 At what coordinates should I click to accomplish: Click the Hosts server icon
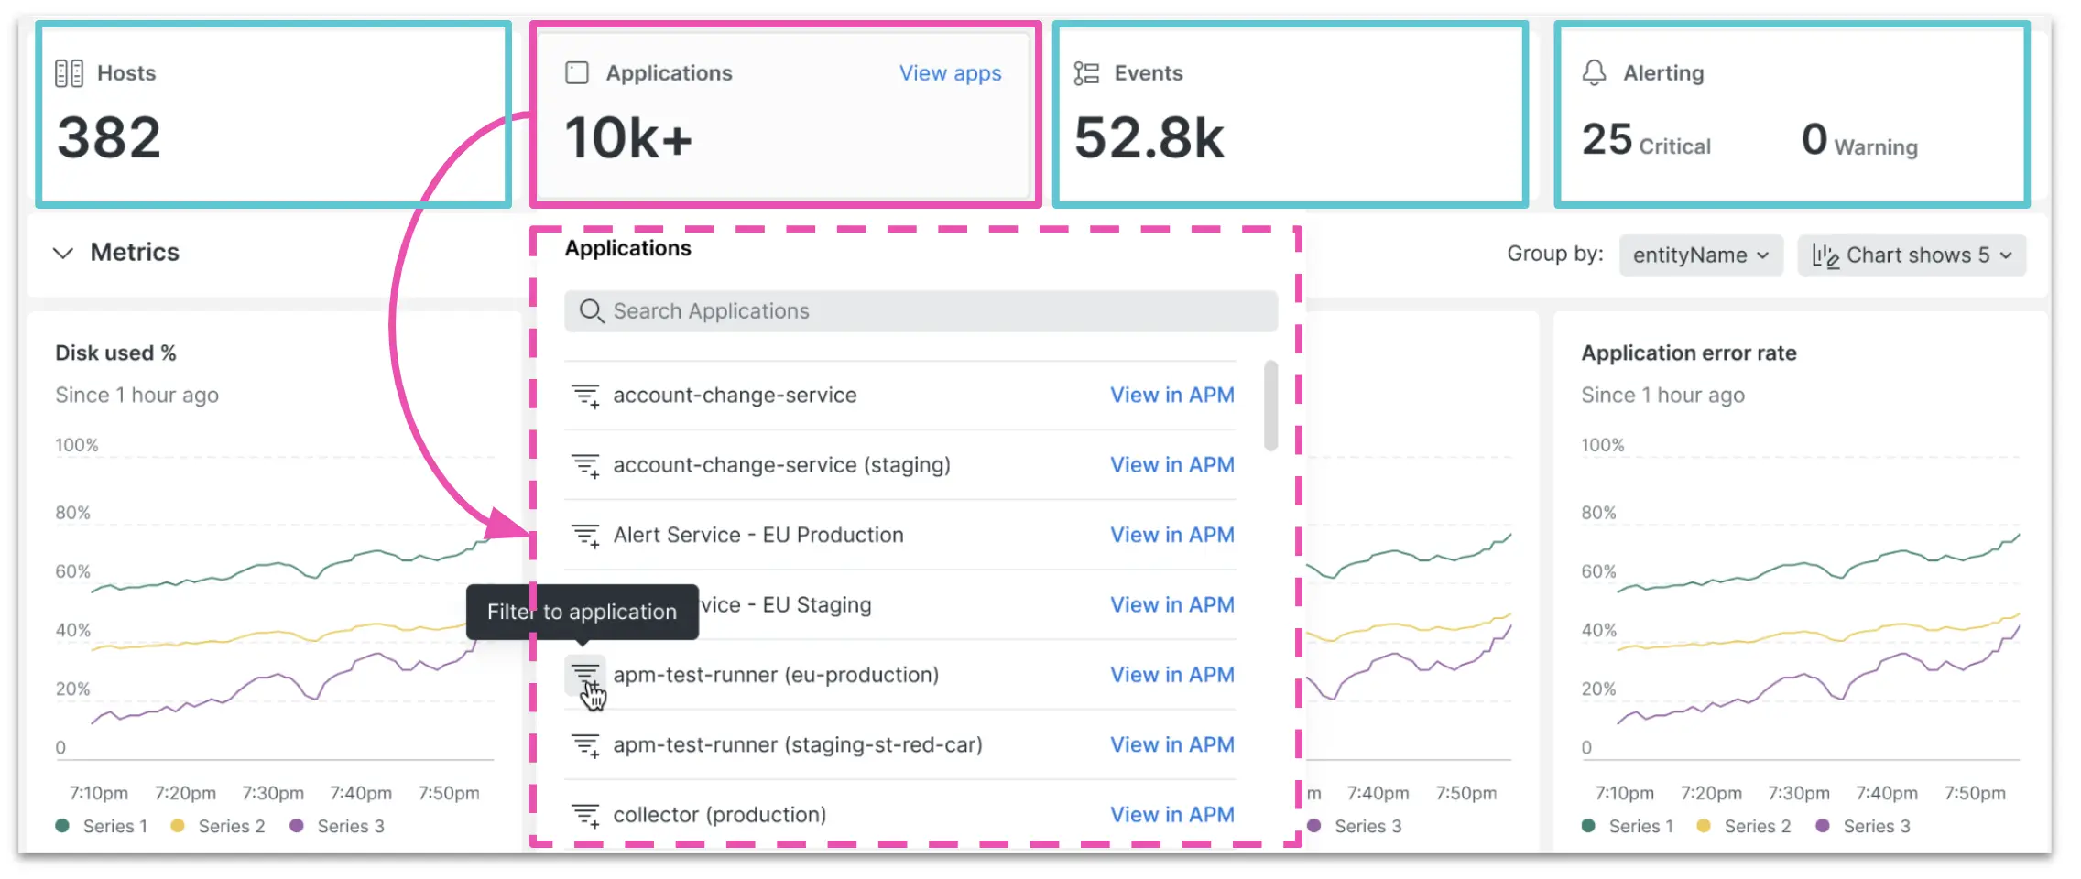pyautogui.click(x=69, y=73)
